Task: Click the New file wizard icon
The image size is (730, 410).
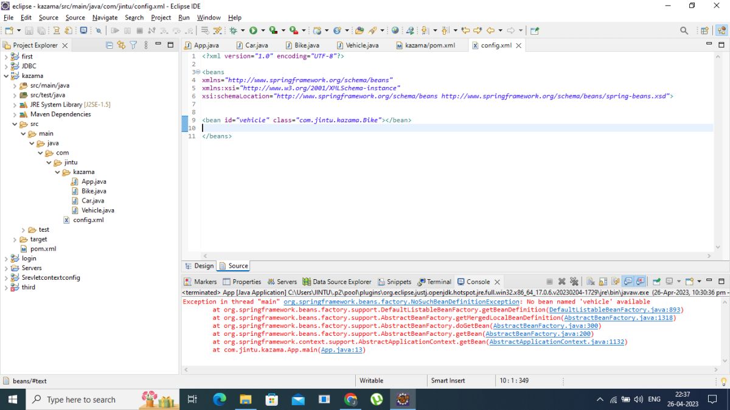Action: pos(9,30)
